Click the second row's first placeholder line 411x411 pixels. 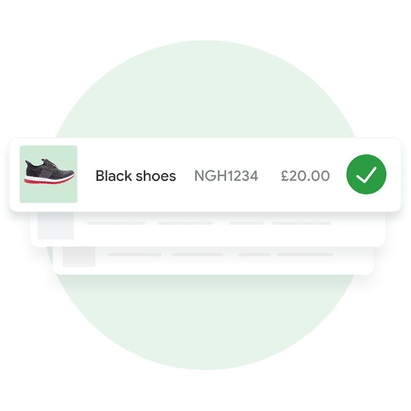click(x=116, y=223)
